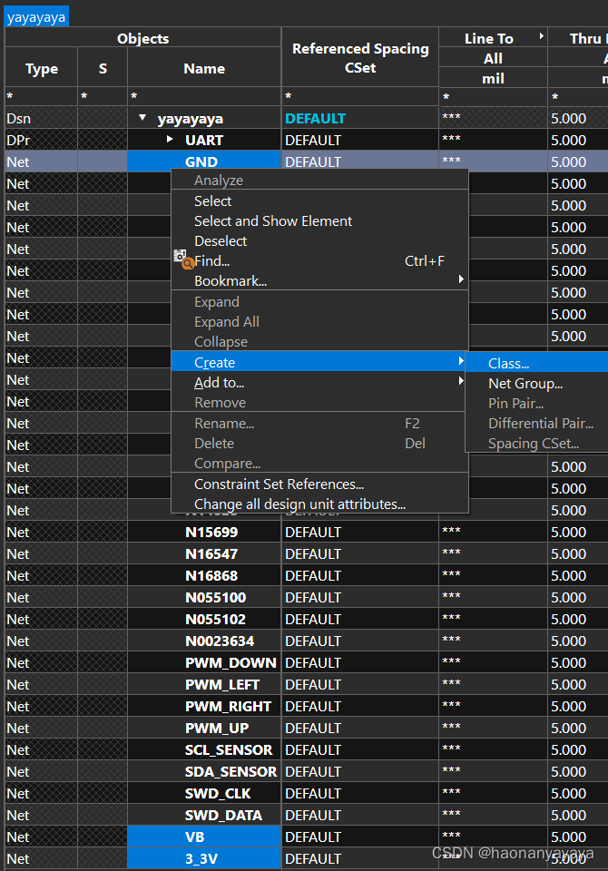Select the SDA_SENSOR net
The width and height of the screenshot is (608, 871).
(204, 771)
